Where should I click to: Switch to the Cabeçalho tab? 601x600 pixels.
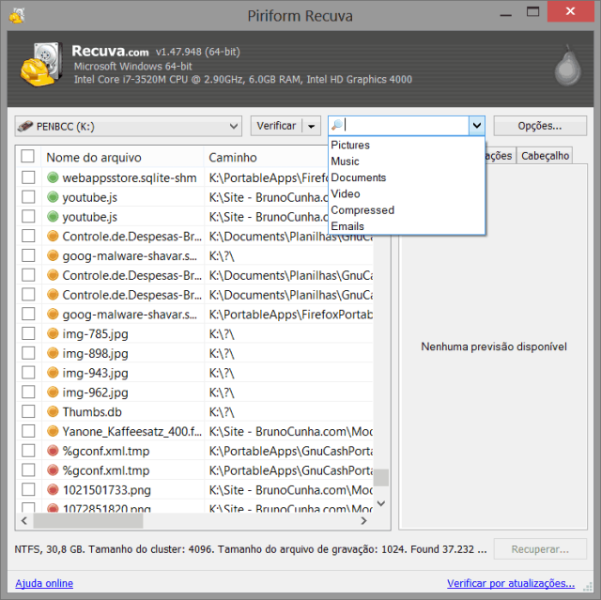[x=545, y=156]
